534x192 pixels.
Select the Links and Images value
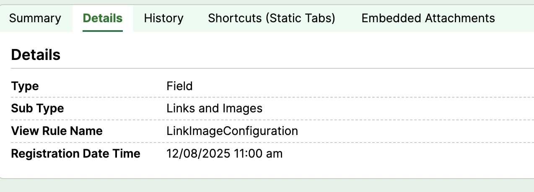pos(214,109)
